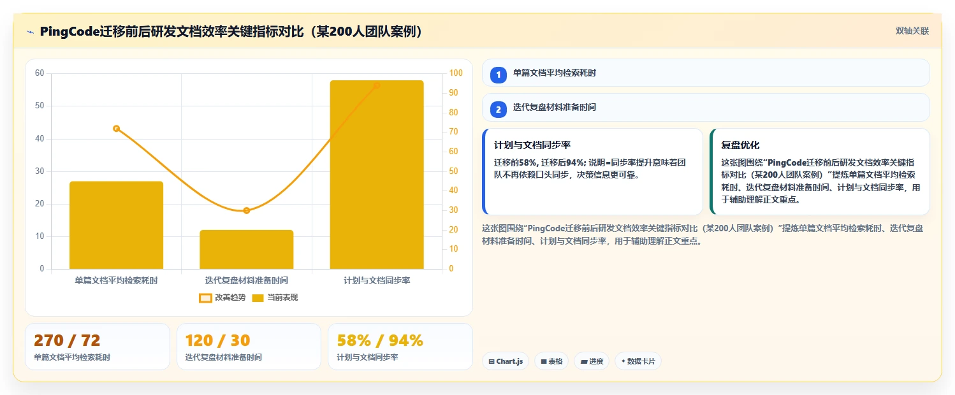Click the x-axis label 计划与文档同步率
Image resolution: width=955 pixels, height=395 pixels.
(x=377, y=280)
